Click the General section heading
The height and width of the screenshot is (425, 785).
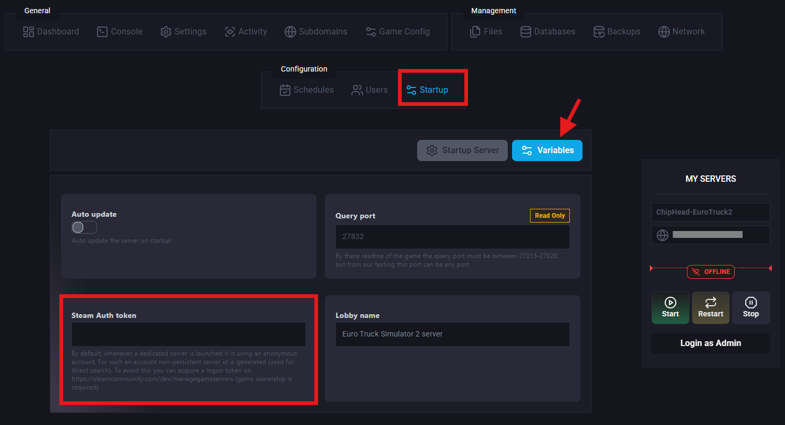(x=38, y=11)
